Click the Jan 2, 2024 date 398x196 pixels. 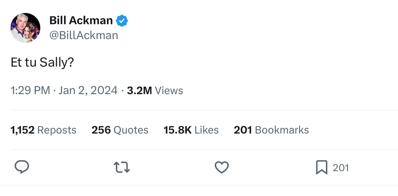(x=88, y=90)
